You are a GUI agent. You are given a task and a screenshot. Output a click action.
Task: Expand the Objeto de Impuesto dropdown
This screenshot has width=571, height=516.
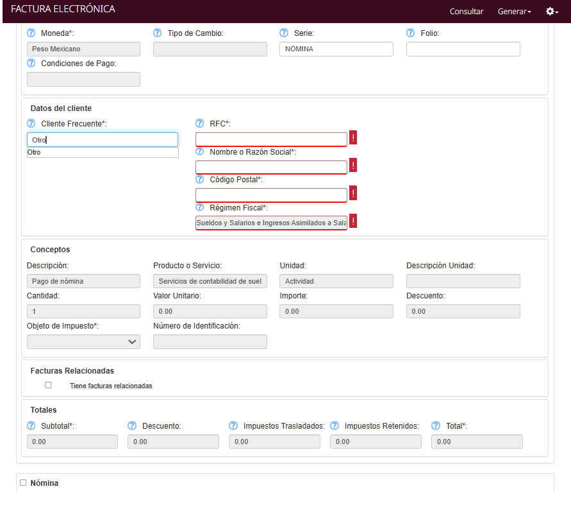coord(83,341)
